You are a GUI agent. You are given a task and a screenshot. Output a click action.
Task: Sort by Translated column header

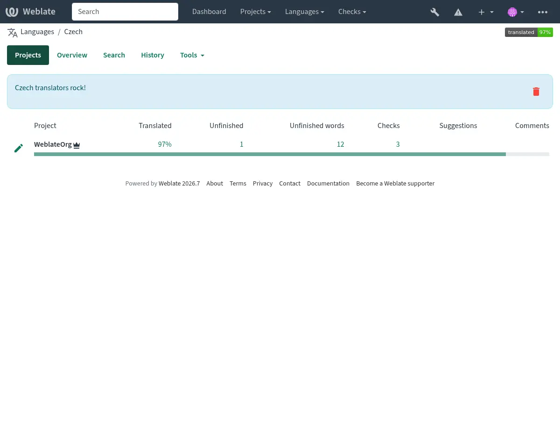(x=155, y=126)
